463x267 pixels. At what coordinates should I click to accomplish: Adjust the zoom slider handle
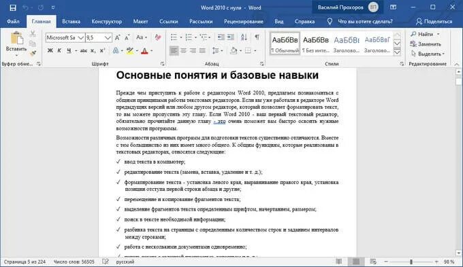point(411,262)
